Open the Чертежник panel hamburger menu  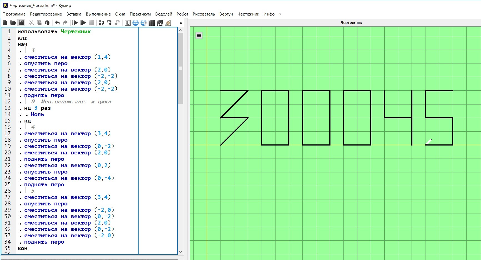click(x=199, y=35)
